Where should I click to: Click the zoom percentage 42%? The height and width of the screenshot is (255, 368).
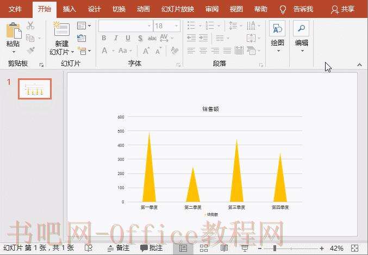coord(336,248)
